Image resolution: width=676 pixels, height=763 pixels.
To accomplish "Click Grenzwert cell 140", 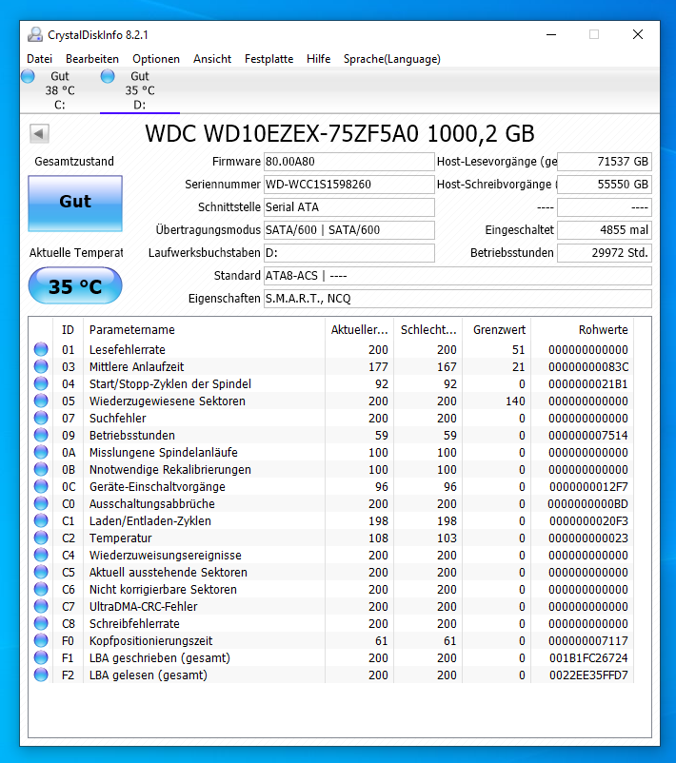I will pyautogui.click(x=515, y=401).
